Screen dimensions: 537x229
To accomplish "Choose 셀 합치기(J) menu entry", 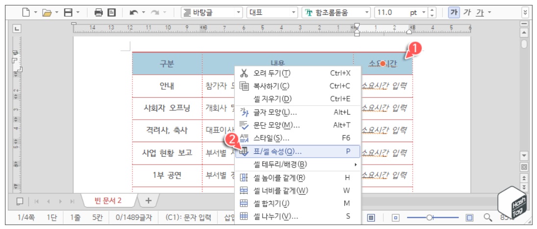I will tap(297, 204).
